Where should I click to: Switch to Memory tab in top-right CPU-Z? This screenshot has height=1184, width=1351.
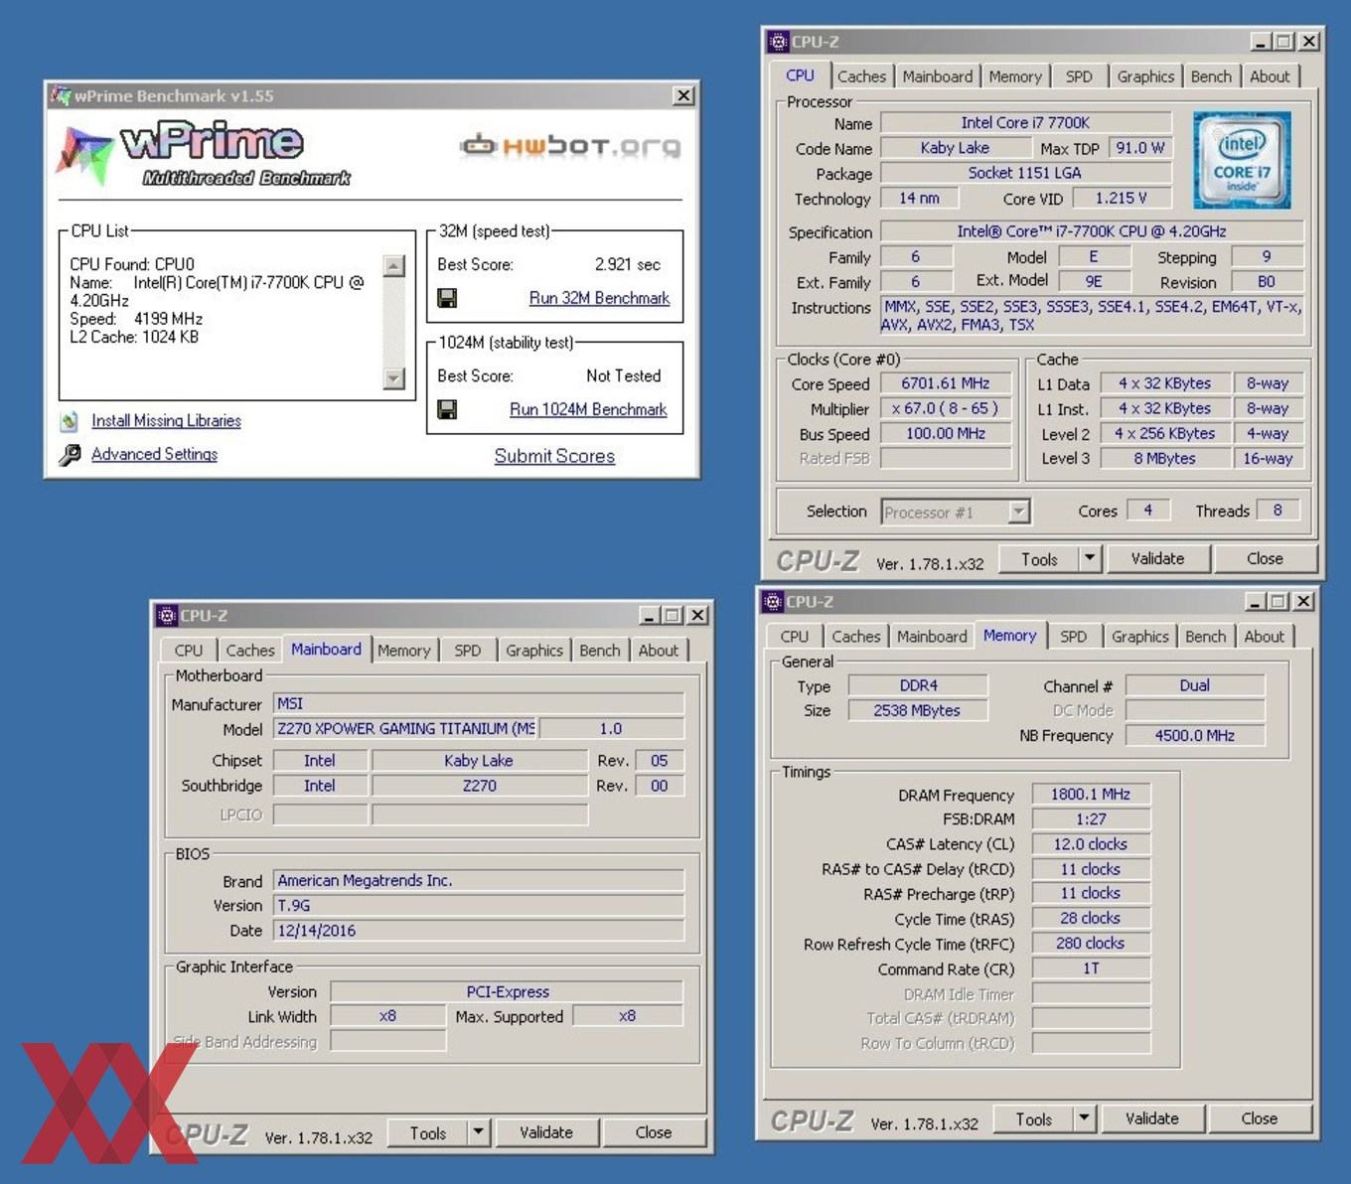coord(1015,76)
